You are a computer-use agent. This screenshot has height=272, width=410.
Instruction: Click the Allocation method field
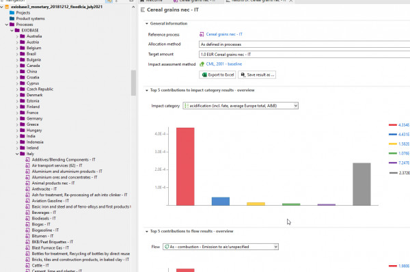pyautogui.click(x=304, y=44)
